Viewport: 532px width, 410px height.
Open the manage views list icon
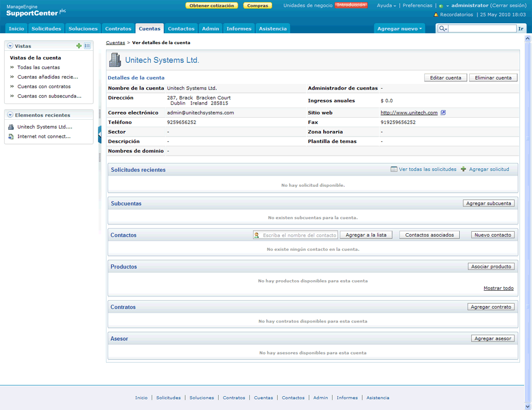click(x=87, y=45)
